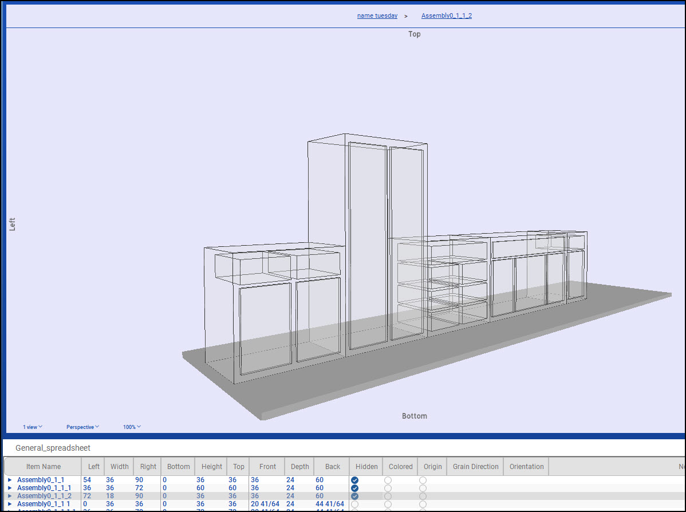Viewport: 686px width, 512px height.
Task: Click the Top view orientation label
Action: tap(414, 34)
